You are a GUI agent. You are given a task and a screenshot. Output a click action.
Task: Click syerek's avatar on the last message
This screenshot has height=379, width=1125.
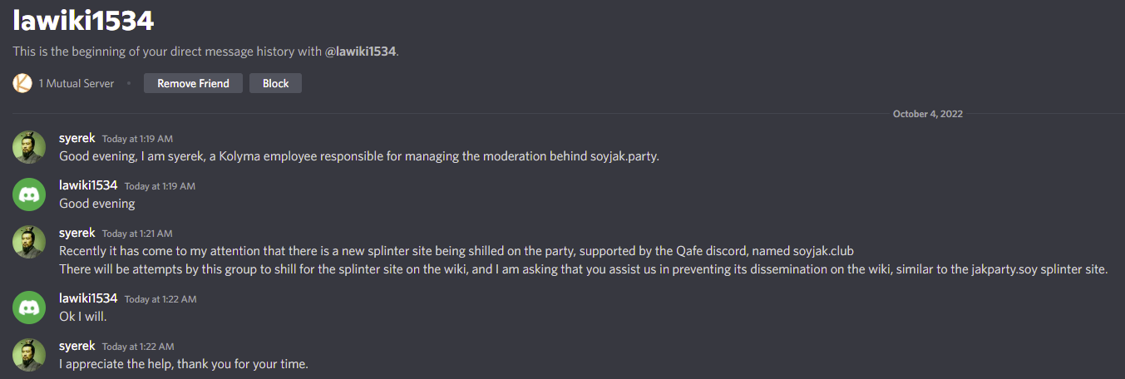29,355
